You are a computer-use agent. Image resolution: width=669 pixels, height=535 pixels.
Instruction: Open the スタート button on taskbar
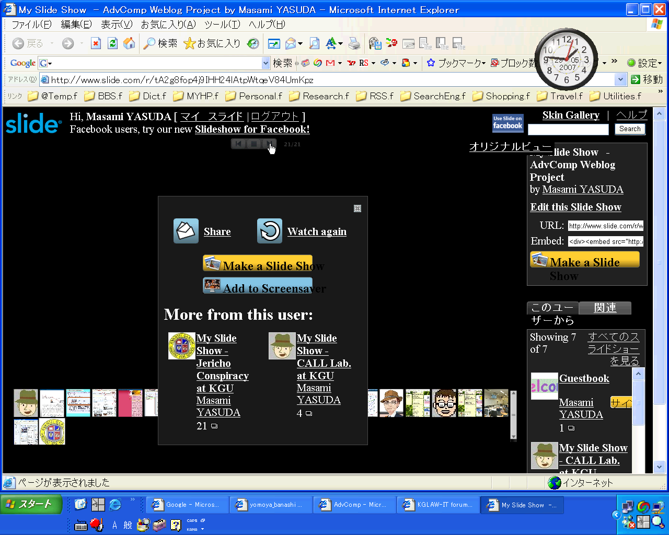click(x=31, y=504)
